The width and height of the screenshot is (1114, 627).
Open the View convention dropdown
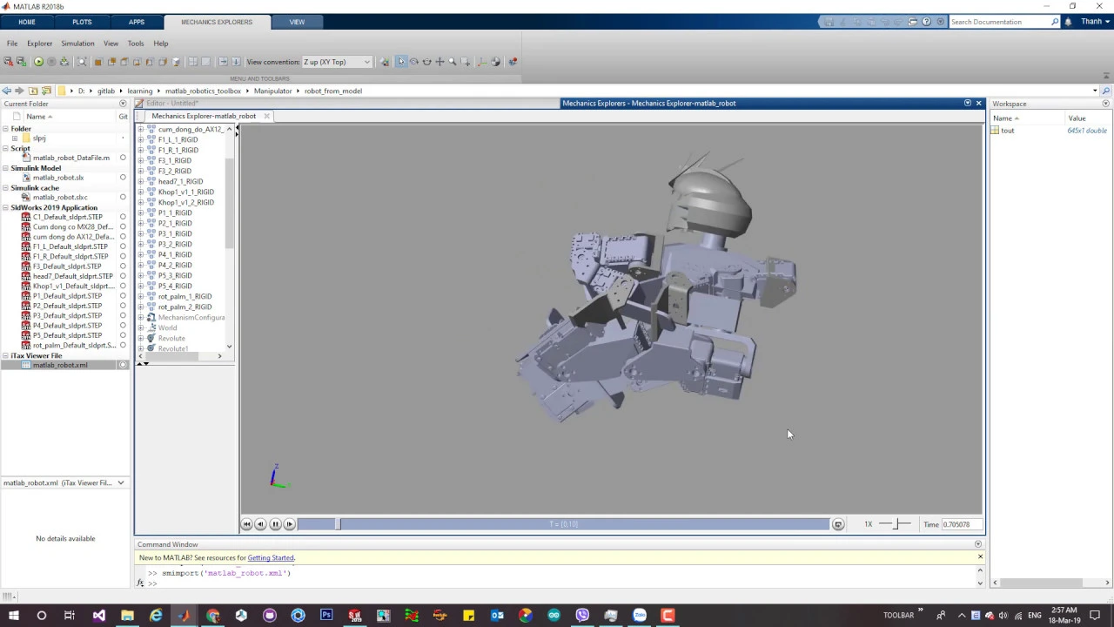(x=336, y=62)
